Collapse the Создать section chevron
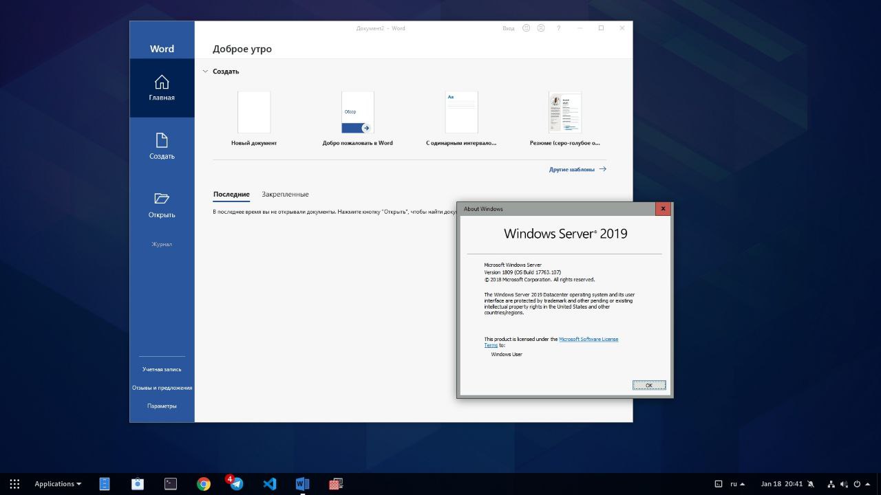Image resolution: width=881 pixels, height=495 pixels. [x=205, y=71]
